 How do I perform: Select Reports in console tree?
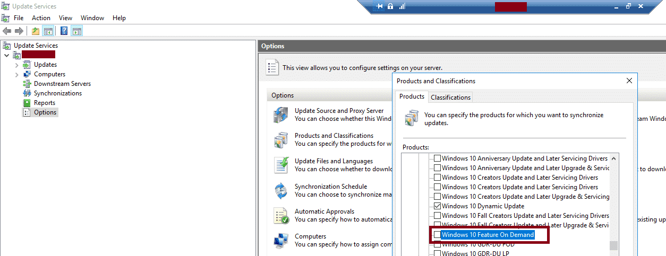45,103
